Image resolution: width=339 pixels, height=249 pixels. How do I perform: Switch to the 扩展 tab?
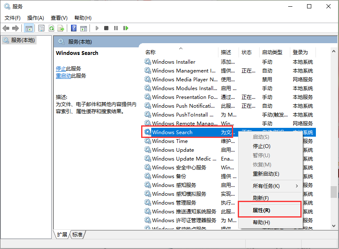click(x=62, y=235)
